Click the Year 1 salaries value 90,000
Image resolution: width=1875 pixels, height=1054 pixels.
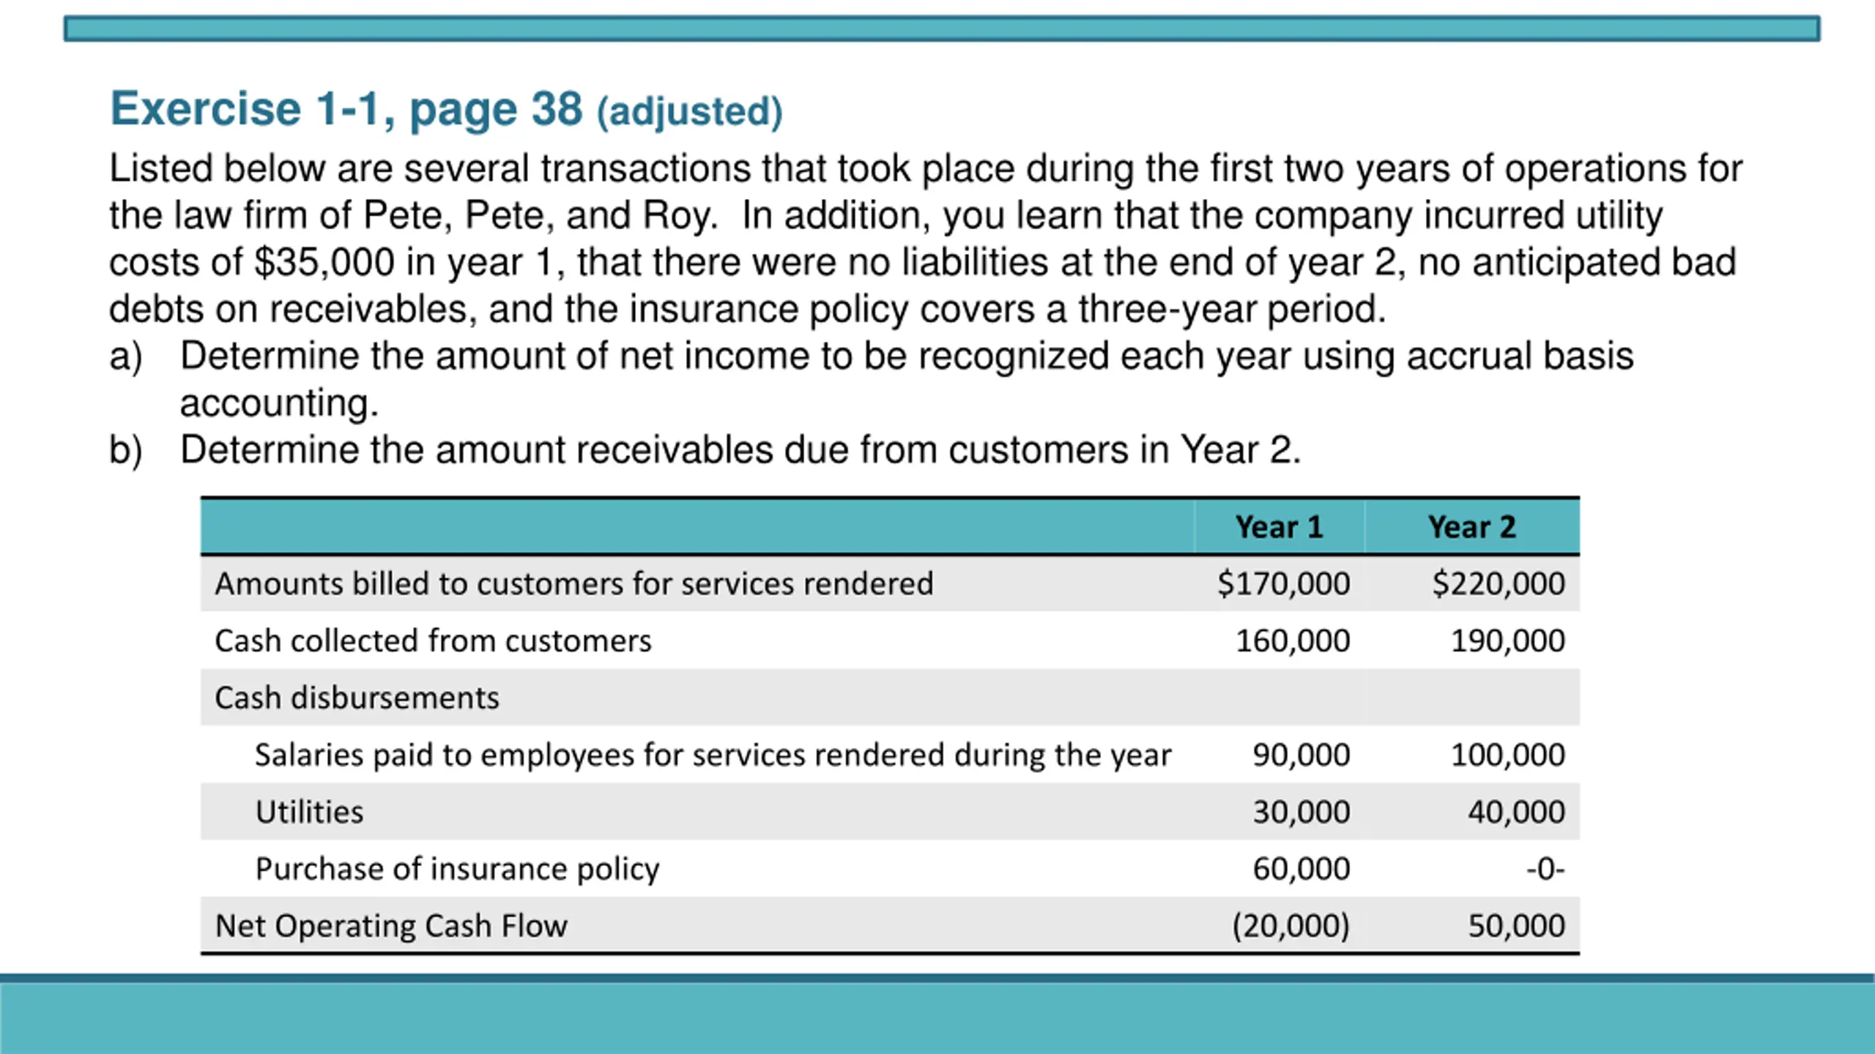click(1302, 755)
